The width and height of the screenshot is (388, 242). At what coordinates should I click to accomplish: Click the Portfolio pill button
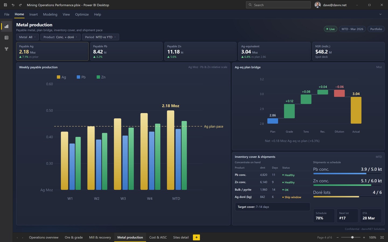click(x=376, y=29)
